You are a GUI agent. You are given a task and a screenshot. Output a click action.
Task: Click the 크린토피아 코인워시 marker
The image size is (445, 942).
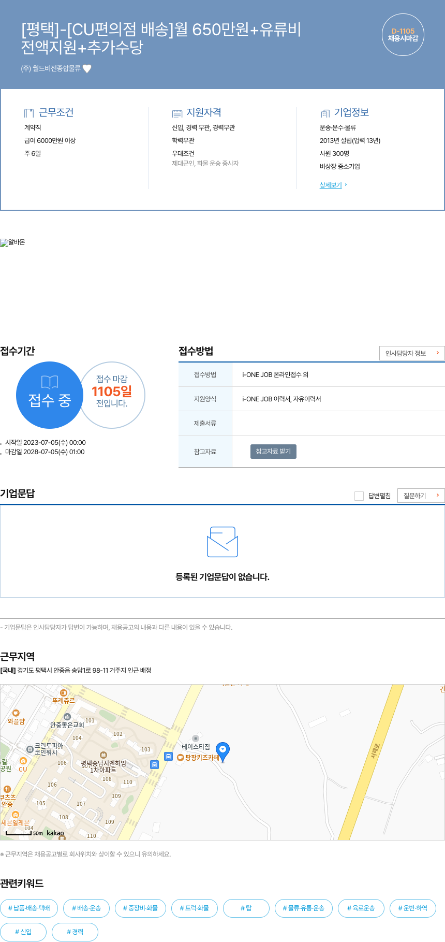30,749
